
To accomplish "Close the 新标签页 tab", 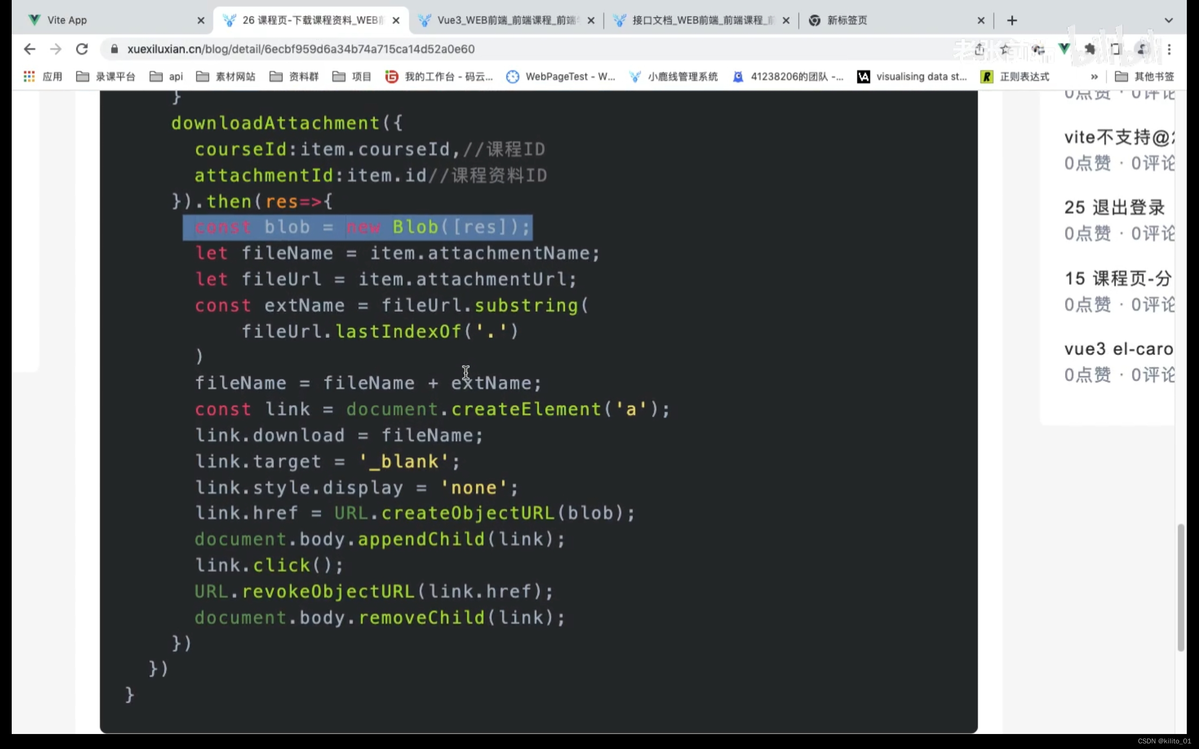I will [x=981, y=20].
